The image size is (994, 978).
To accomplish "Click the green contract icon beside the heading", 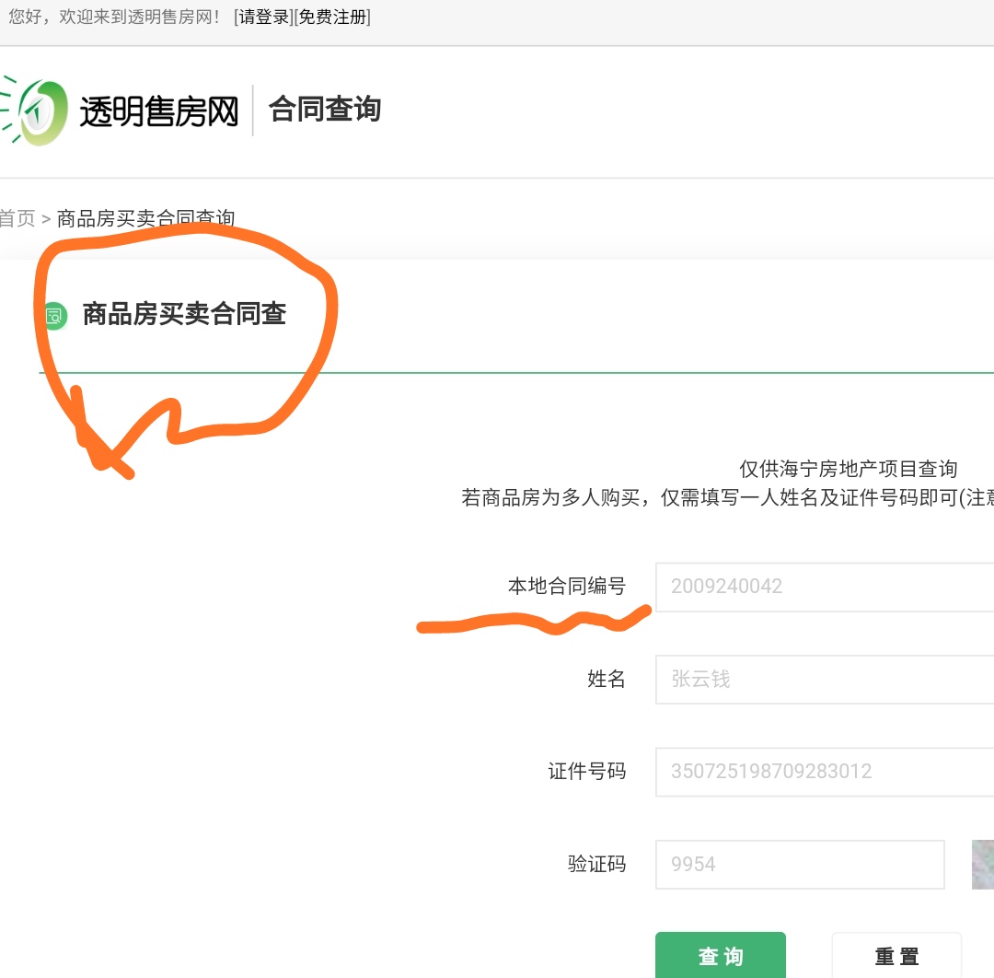I will 54,316.
